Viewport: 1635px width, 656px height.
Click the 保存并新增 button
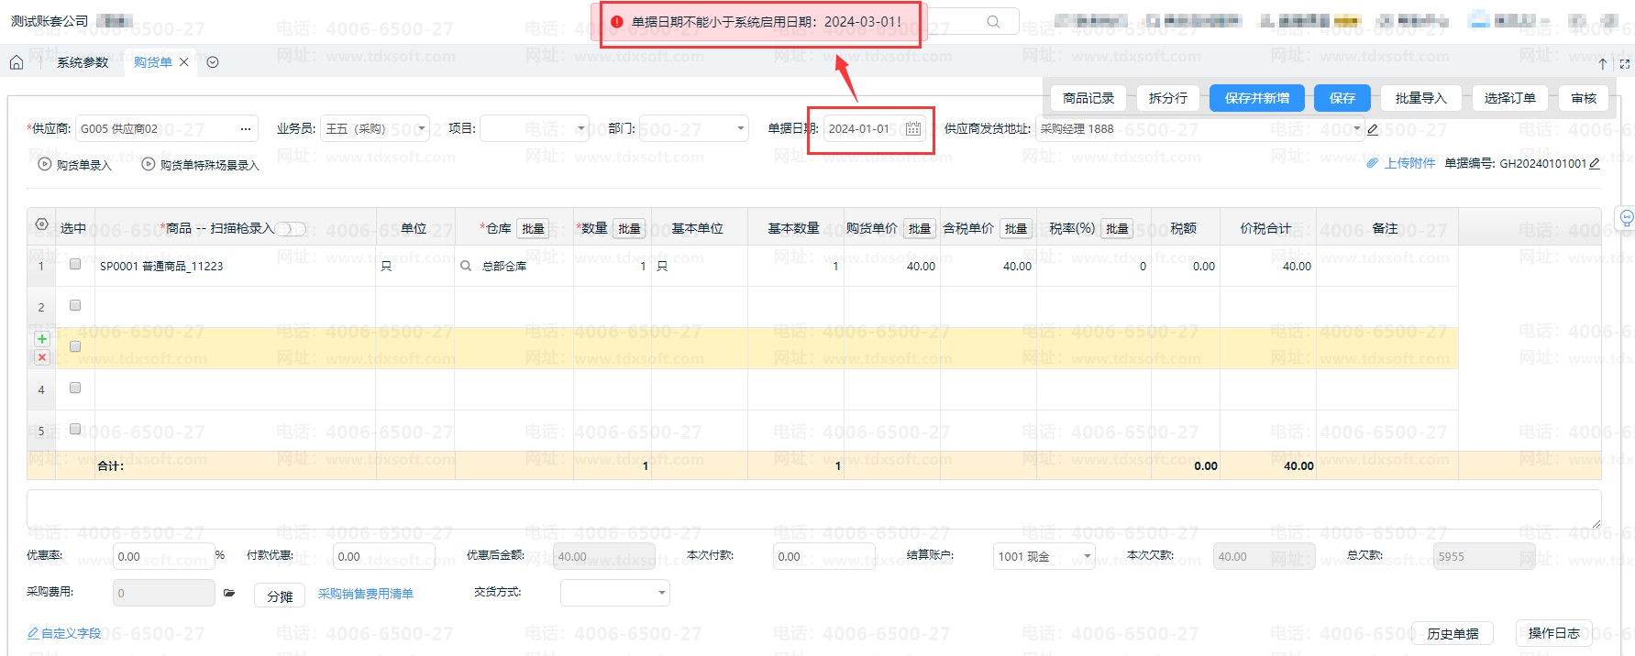pos(1256,98)
